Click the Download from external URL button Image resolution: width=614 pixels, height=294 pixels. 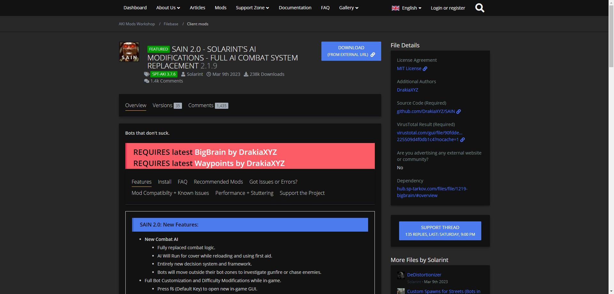click(351, 51)
